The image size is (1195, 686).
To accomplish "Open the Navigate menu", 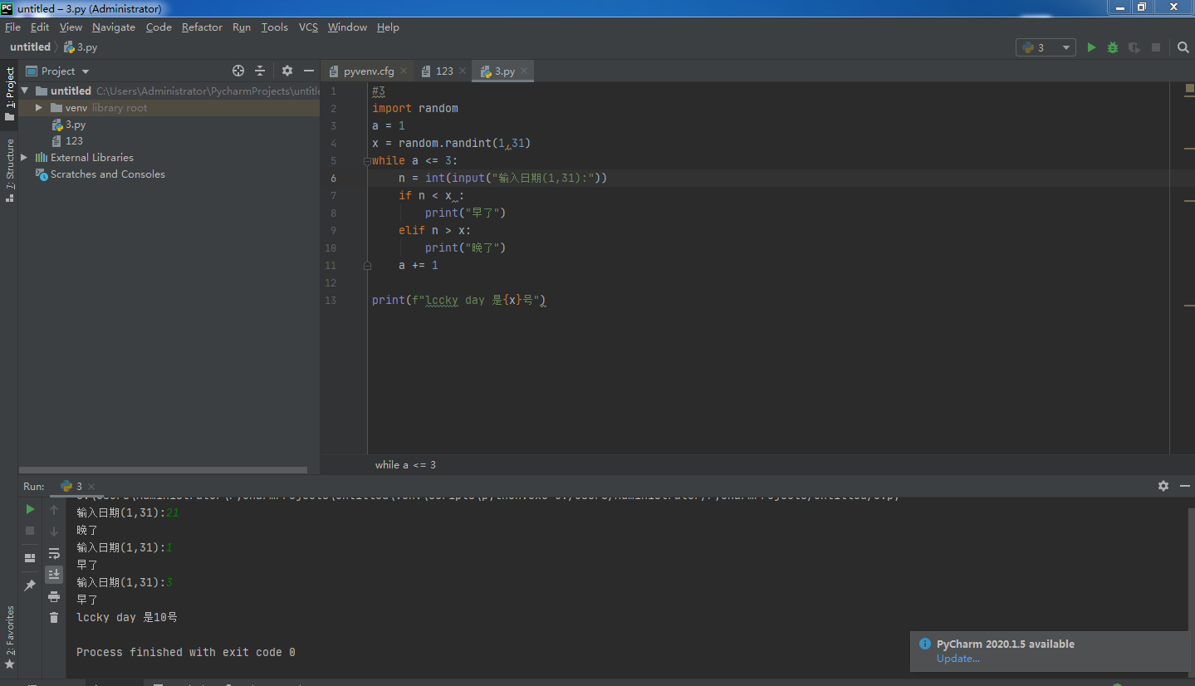I will [113, 27].
